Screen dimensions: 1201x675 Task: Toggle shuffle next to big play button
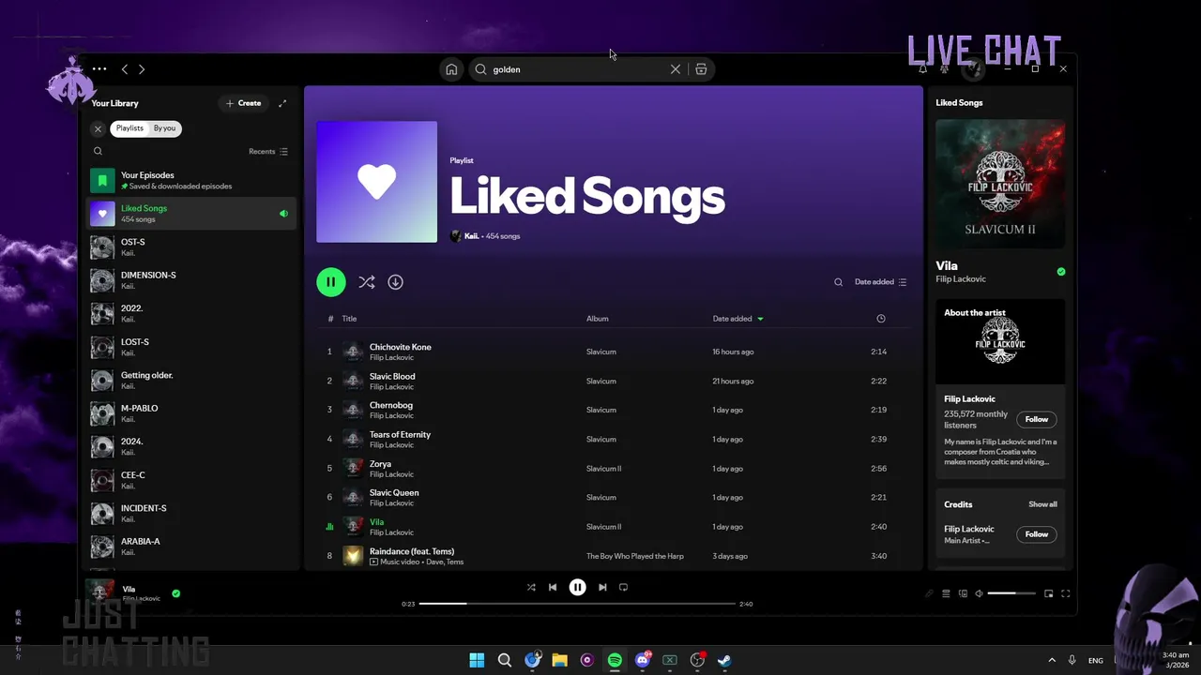point(366,282)
